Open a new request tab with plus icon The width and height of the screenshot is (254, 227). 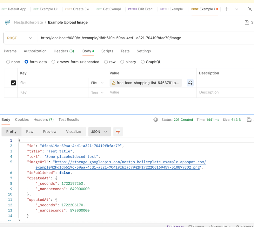(227, 9)
